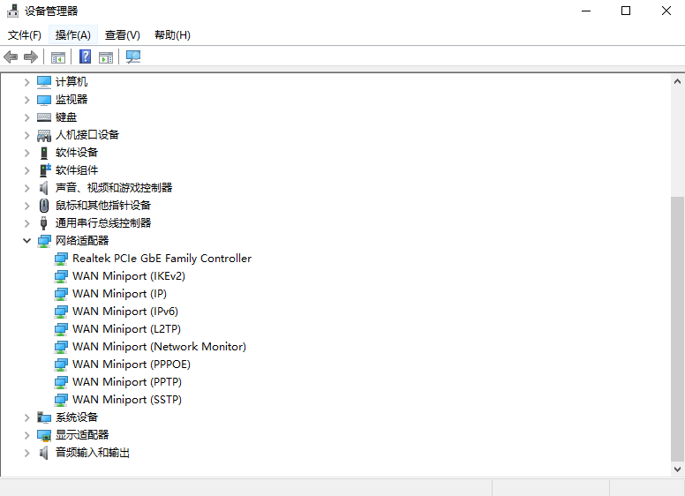
Task: Expand the 显示适配器 category
Action: (27, 435)
